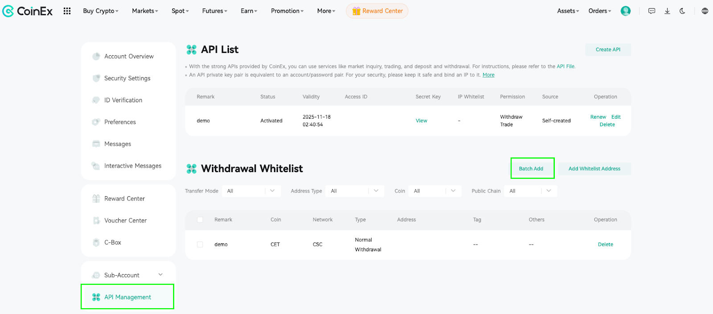The width and height of the screenshot is (713, 314).
Task: Delete the demo whitelist address
Action: point(605,245)
